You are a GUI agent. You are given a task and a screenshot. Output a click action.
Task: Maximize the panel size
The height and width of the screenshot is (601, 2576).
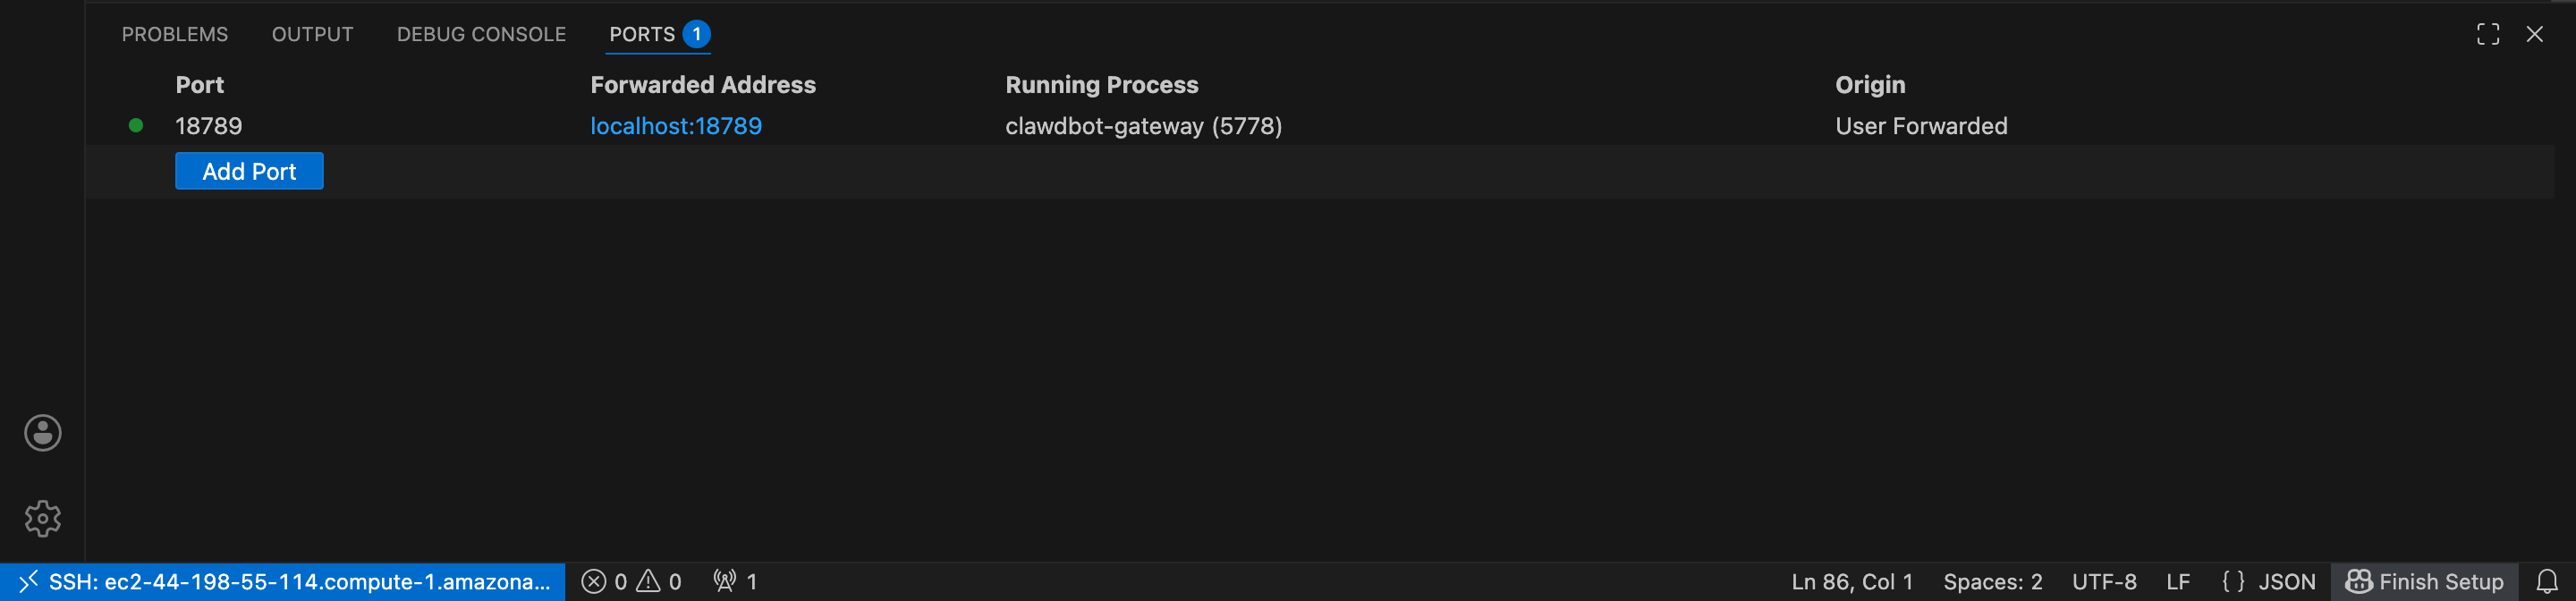[2487, 34]
